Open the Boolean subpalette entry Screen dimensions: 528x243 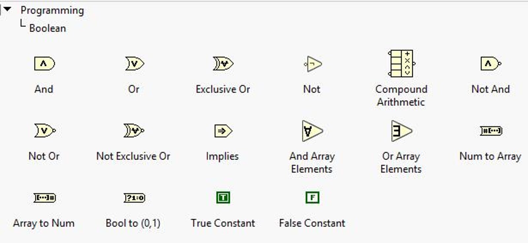point(48,28)
